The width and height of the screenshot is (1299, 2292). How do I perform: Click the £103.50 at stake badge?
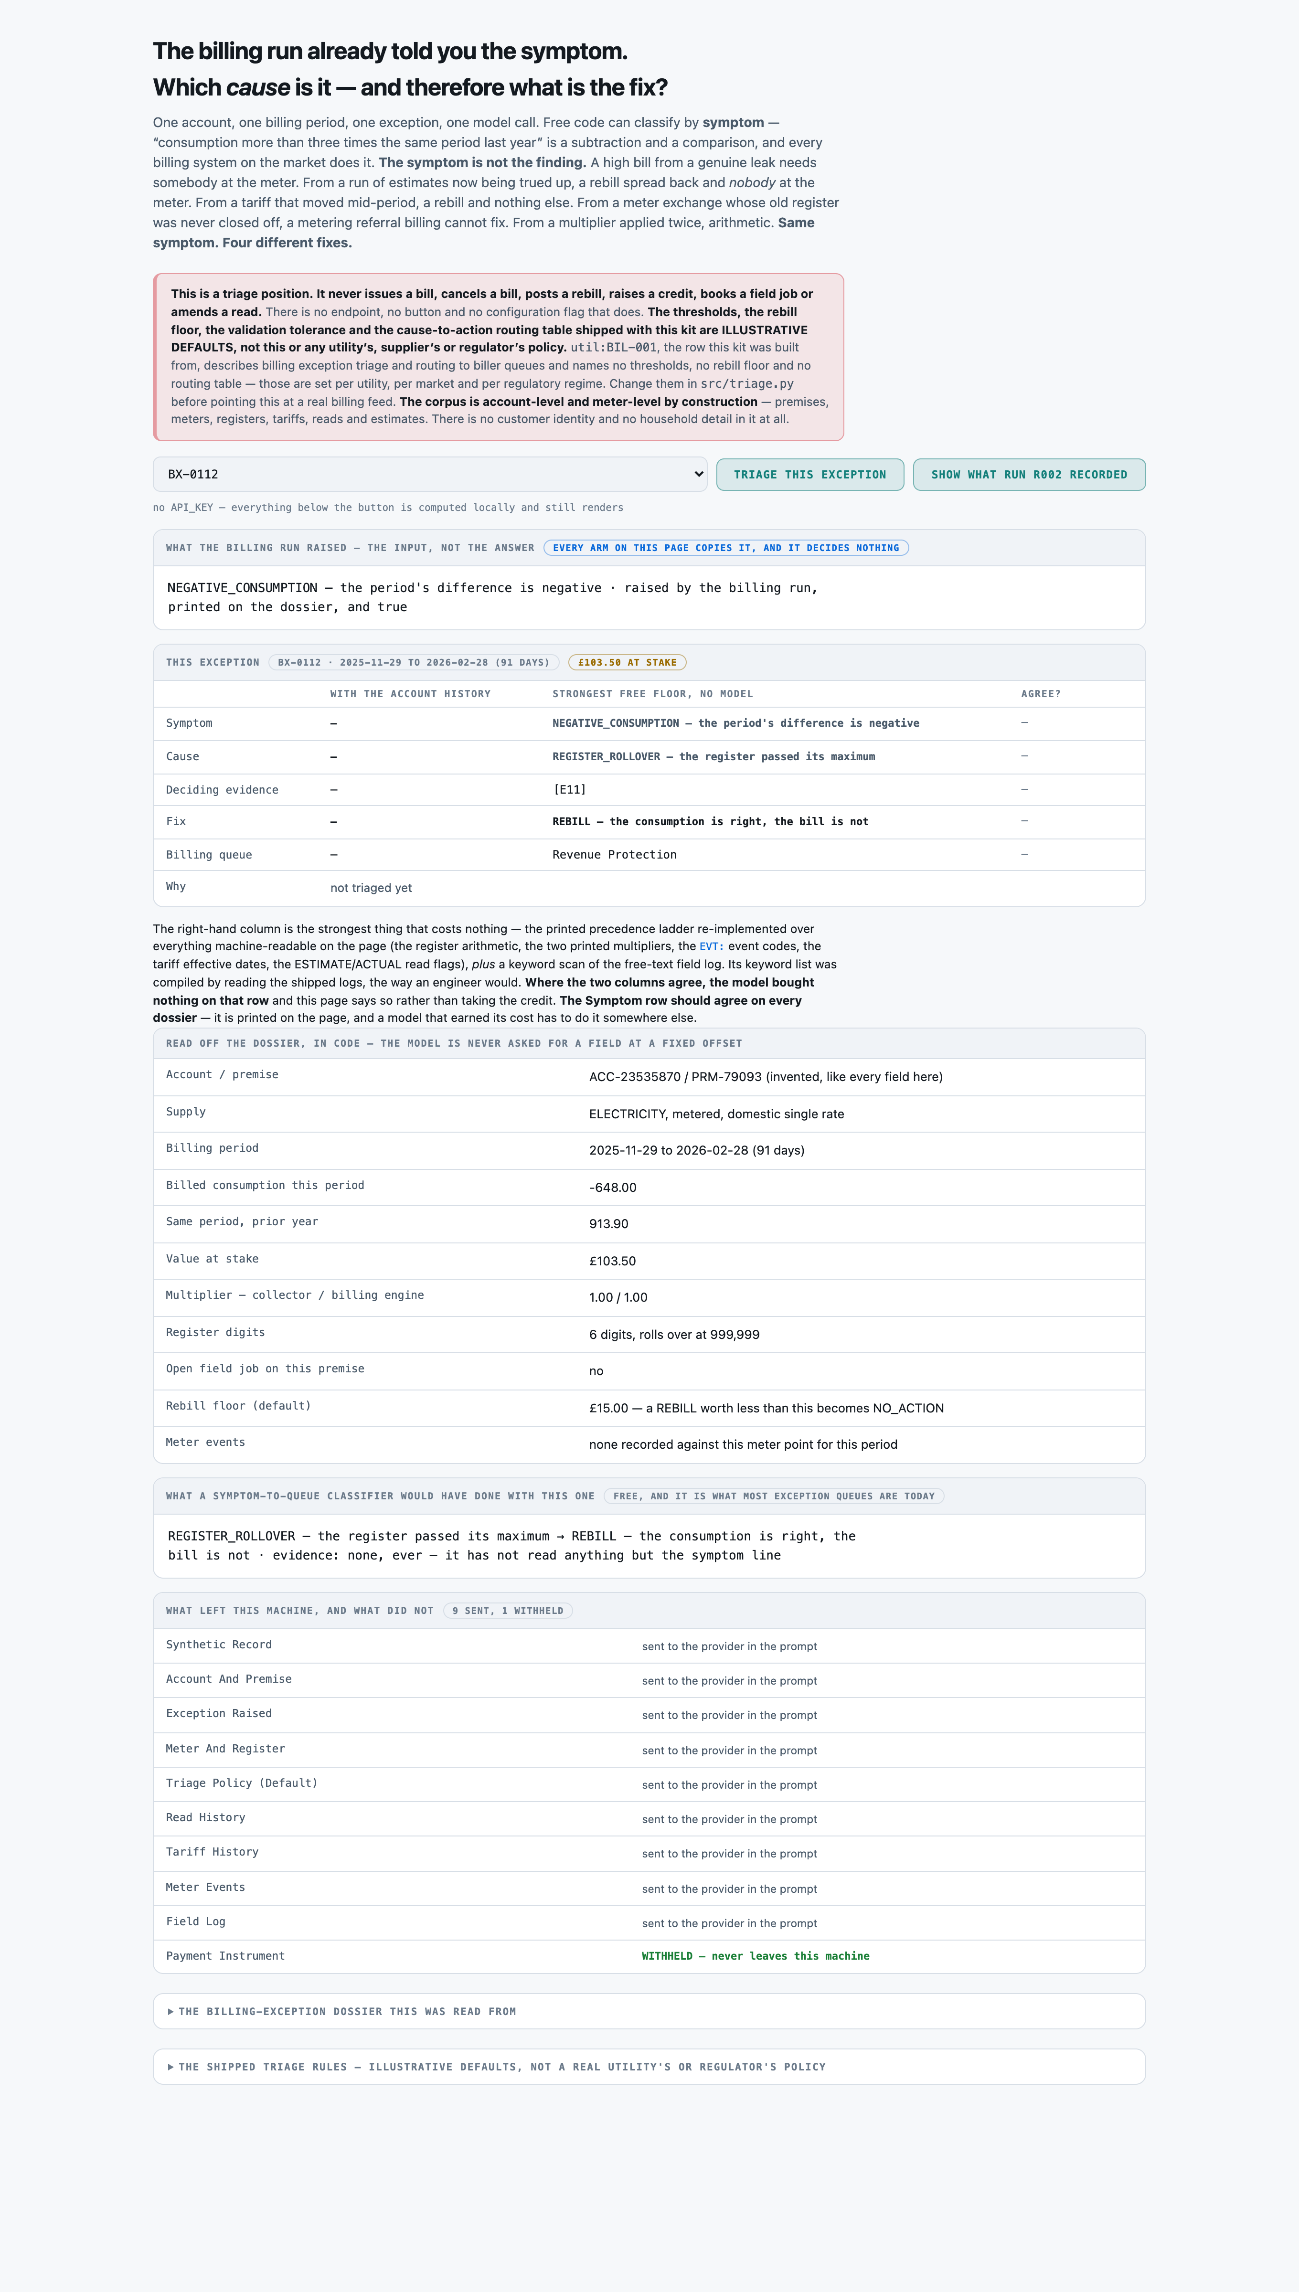coord(627,663)
